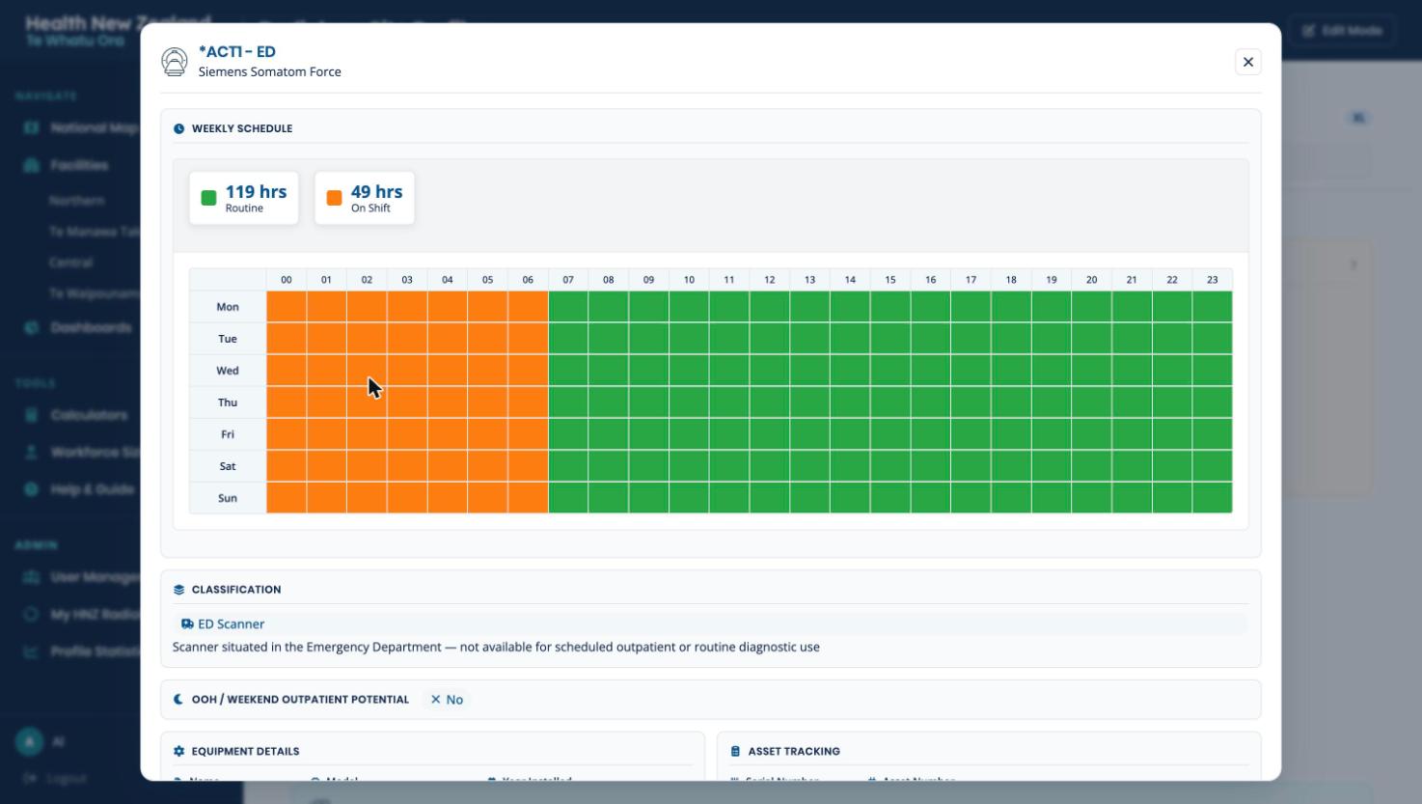Screen dimensions: 1422x804
Task: Click the user avatar circle in the sidebar
Action: [29, 741]
